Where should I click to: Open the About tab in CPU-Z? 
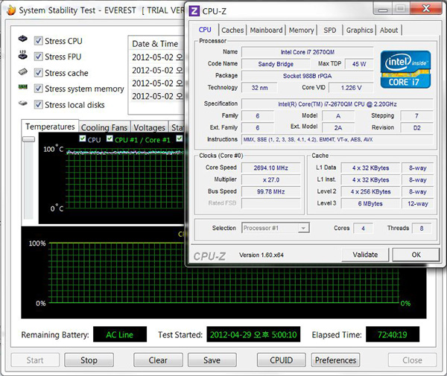point(389,30)
